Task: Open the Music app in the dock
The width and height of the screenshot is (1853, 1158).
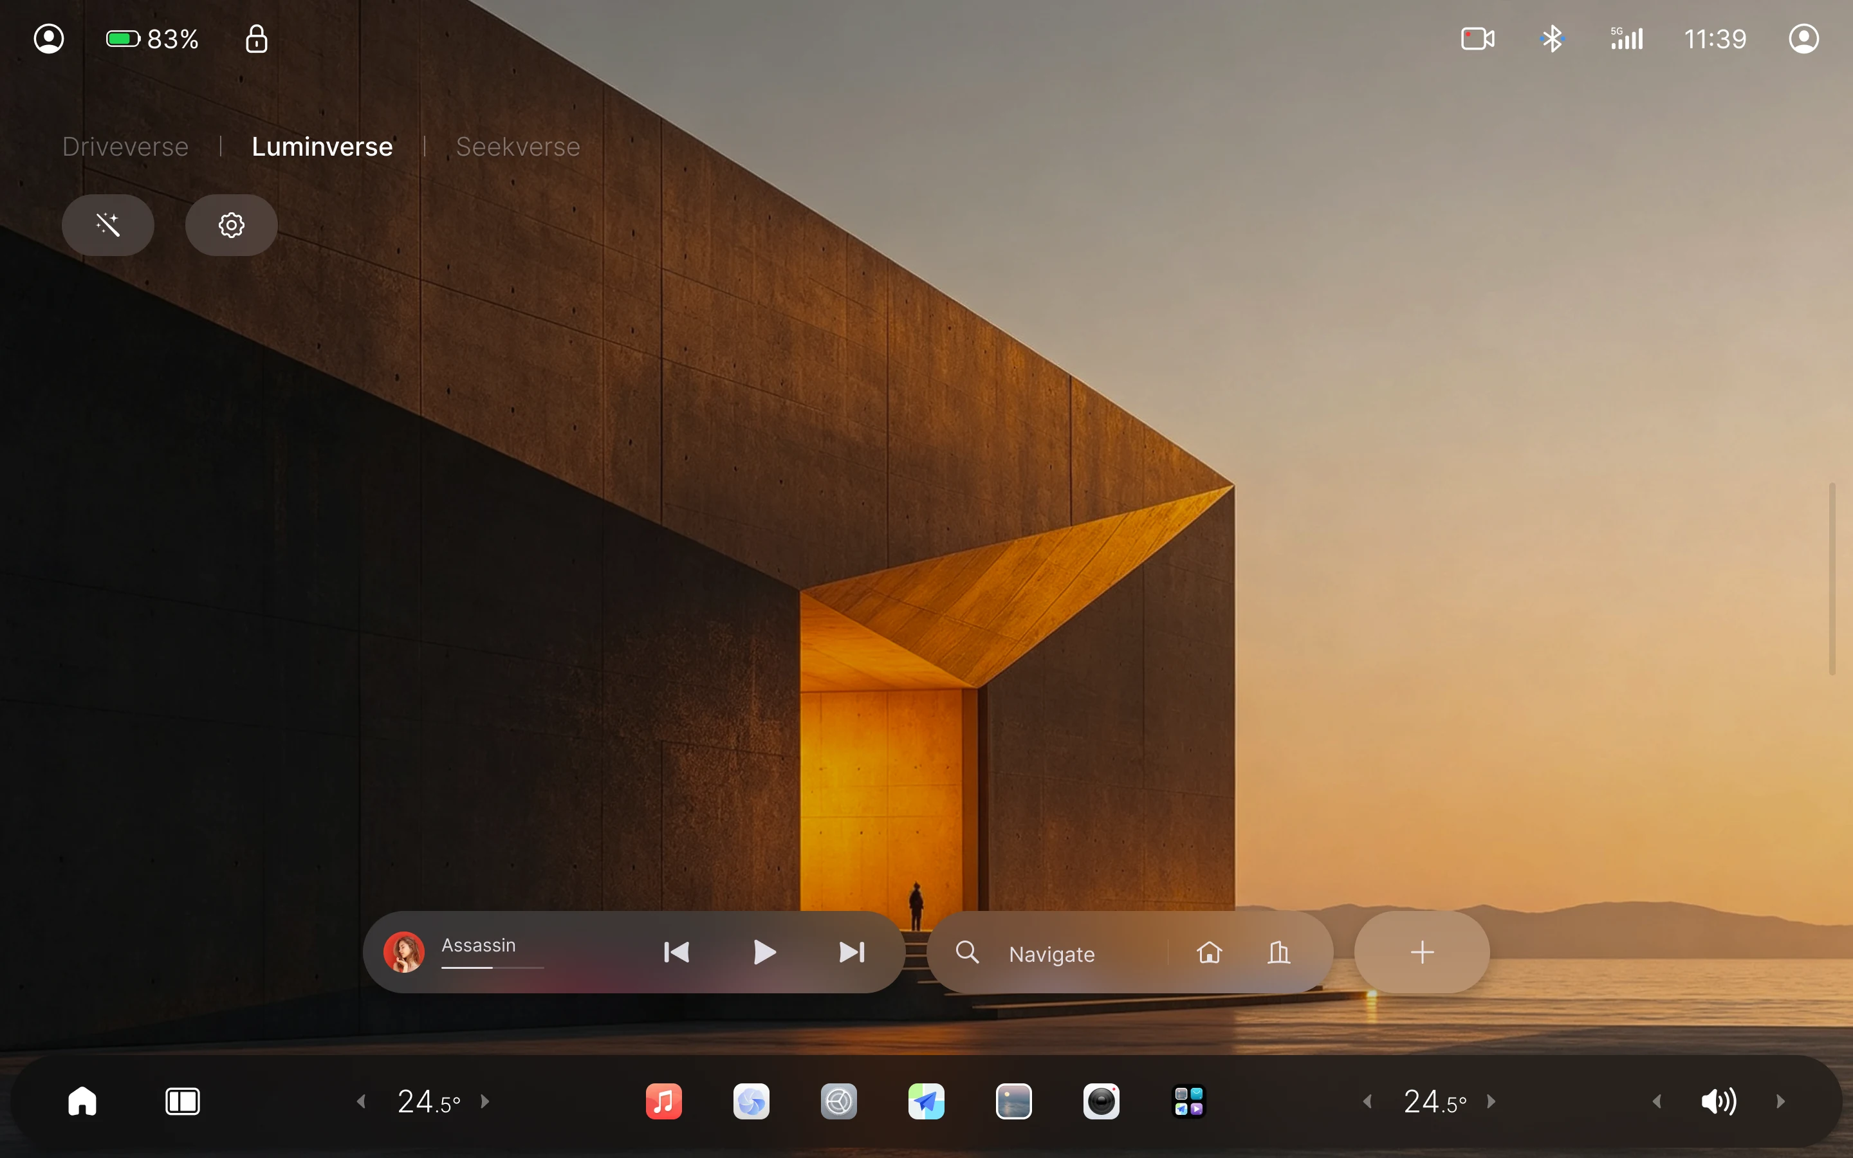Action: [x=663, y=1101]
